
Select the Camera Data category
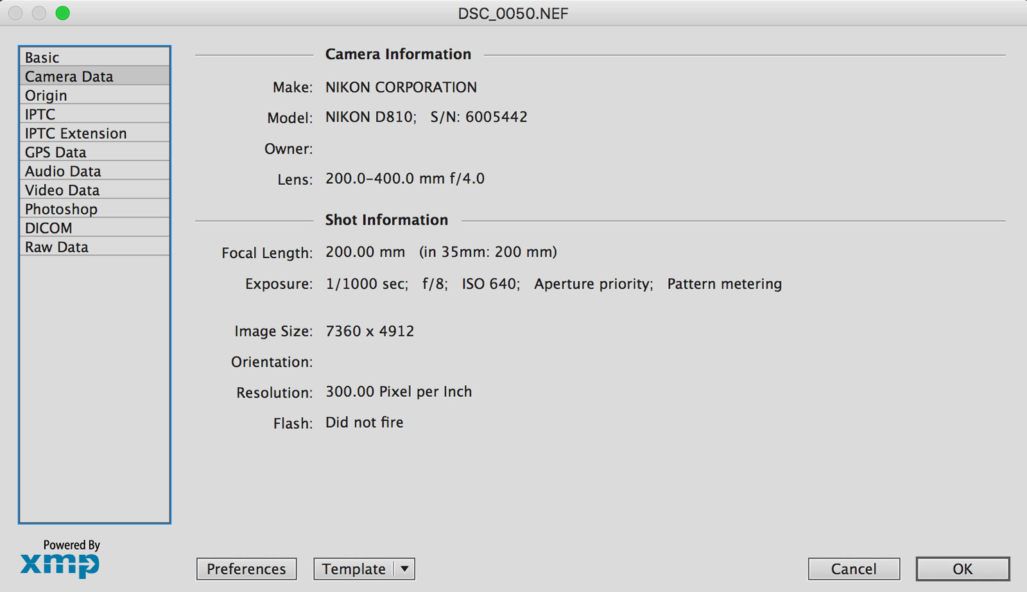tap(94, 76)
